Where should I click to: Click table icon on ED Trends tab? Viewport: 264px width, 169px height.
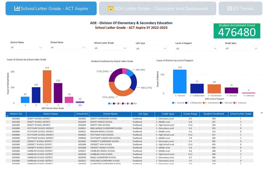(229, 9)
